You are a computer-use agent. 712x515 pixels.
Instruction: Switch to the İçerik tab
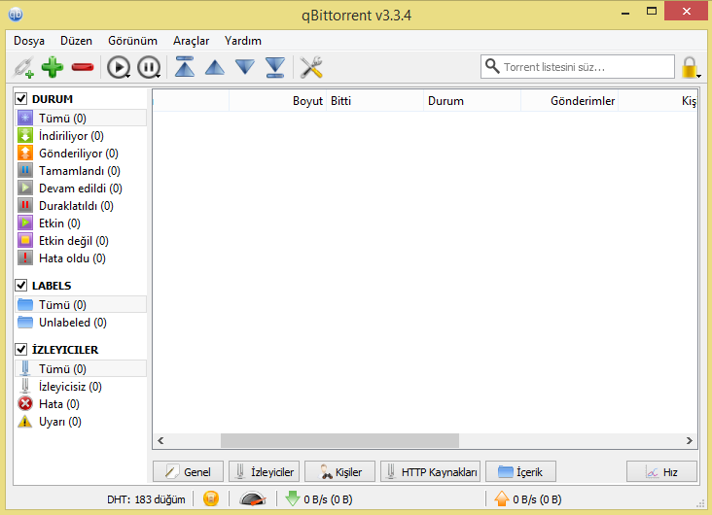point(520,471)
